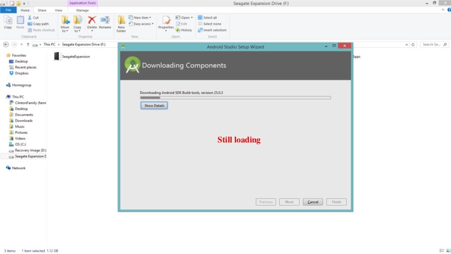
Task: Select Copy path in Clipboard group
Action: pyautogui.click(x=38, y=24)
